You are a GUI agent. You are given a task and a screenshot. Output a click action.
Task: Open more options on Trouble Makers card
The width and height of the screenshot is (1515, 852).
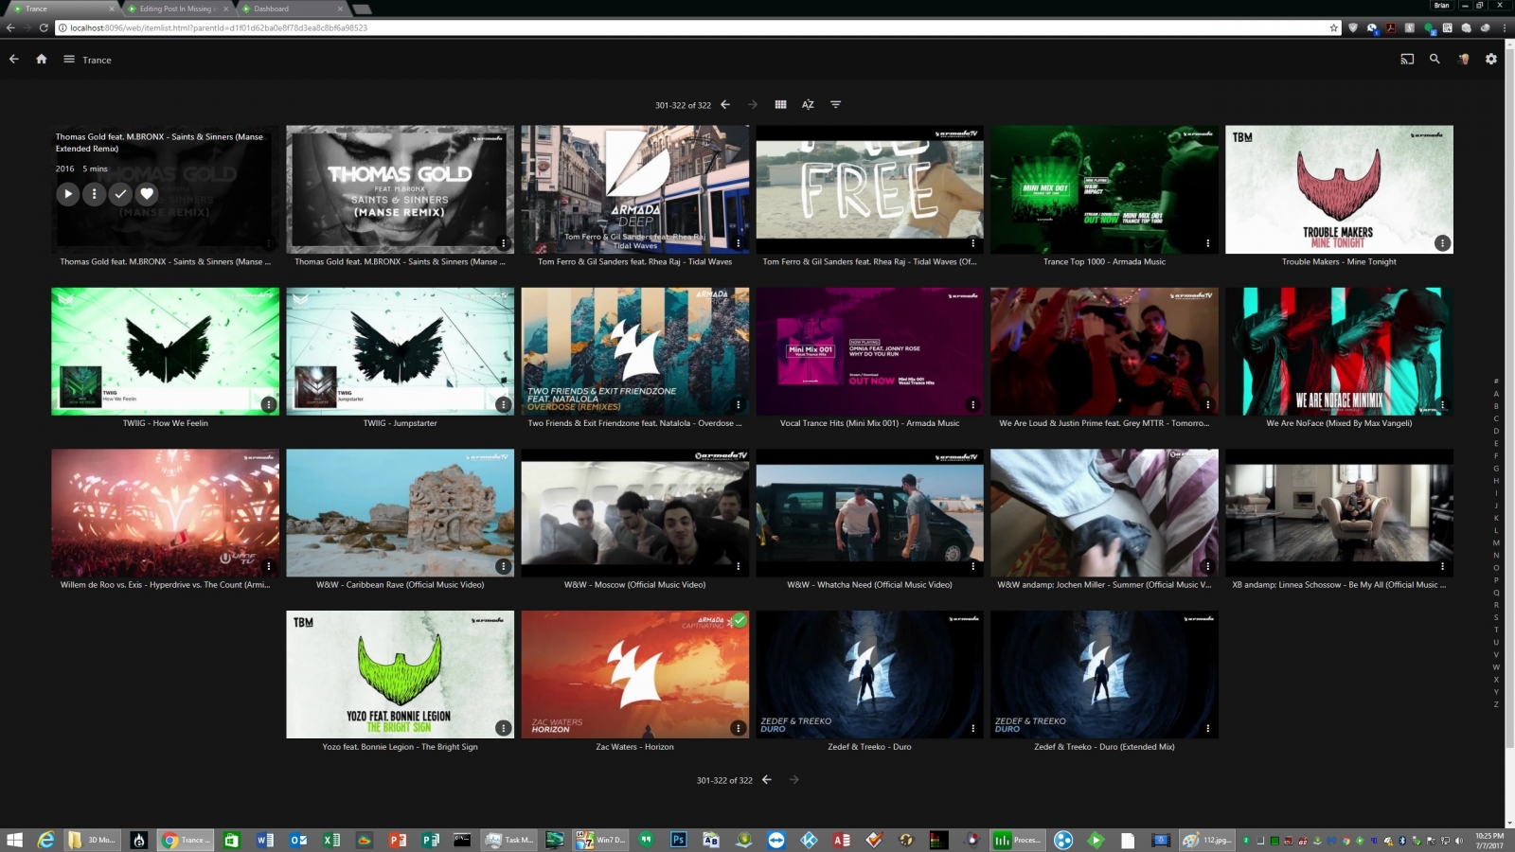coord(1442,243)
